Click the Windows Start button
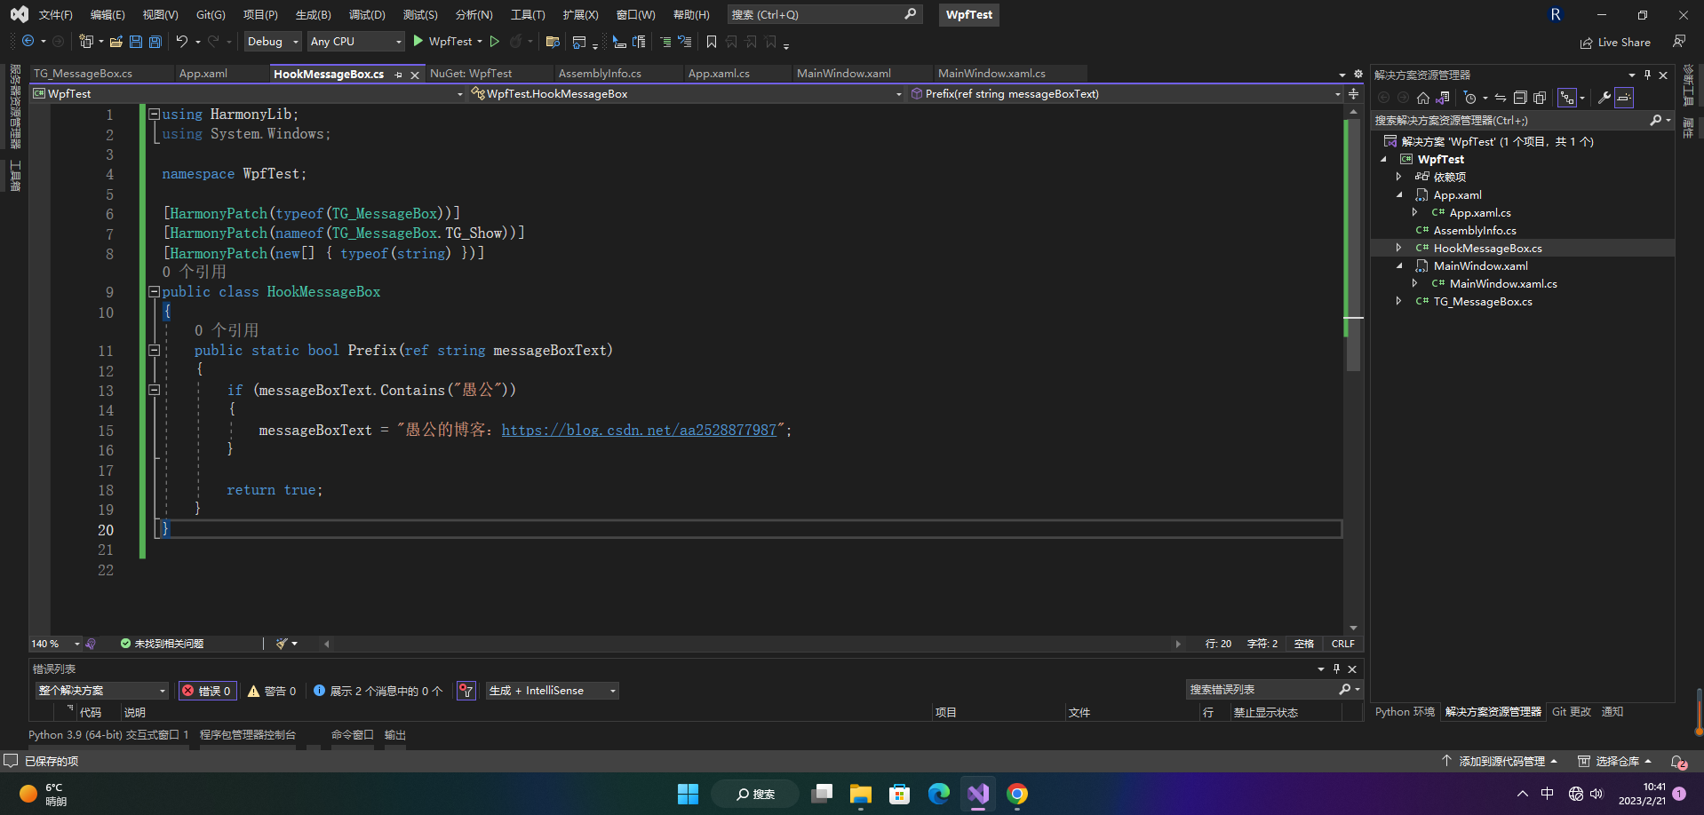This screenshot has width=1704, height=815. pyautogui.click(x=688, y=794)
